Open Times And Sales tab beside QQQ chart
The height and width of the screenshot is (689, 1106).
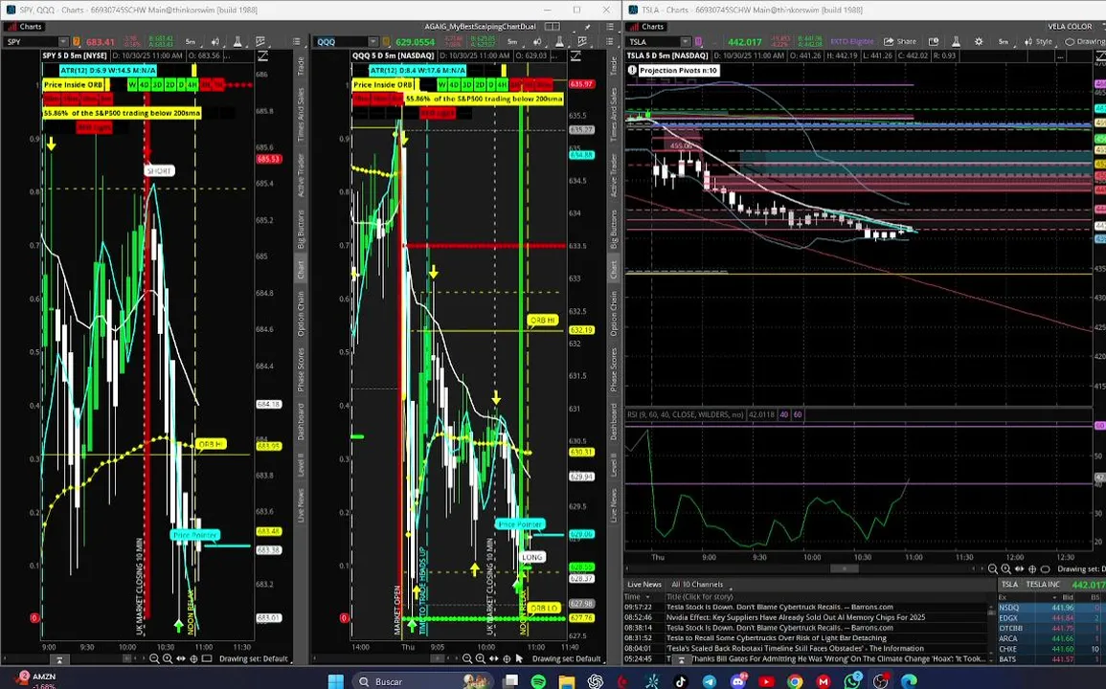[614, 114]
